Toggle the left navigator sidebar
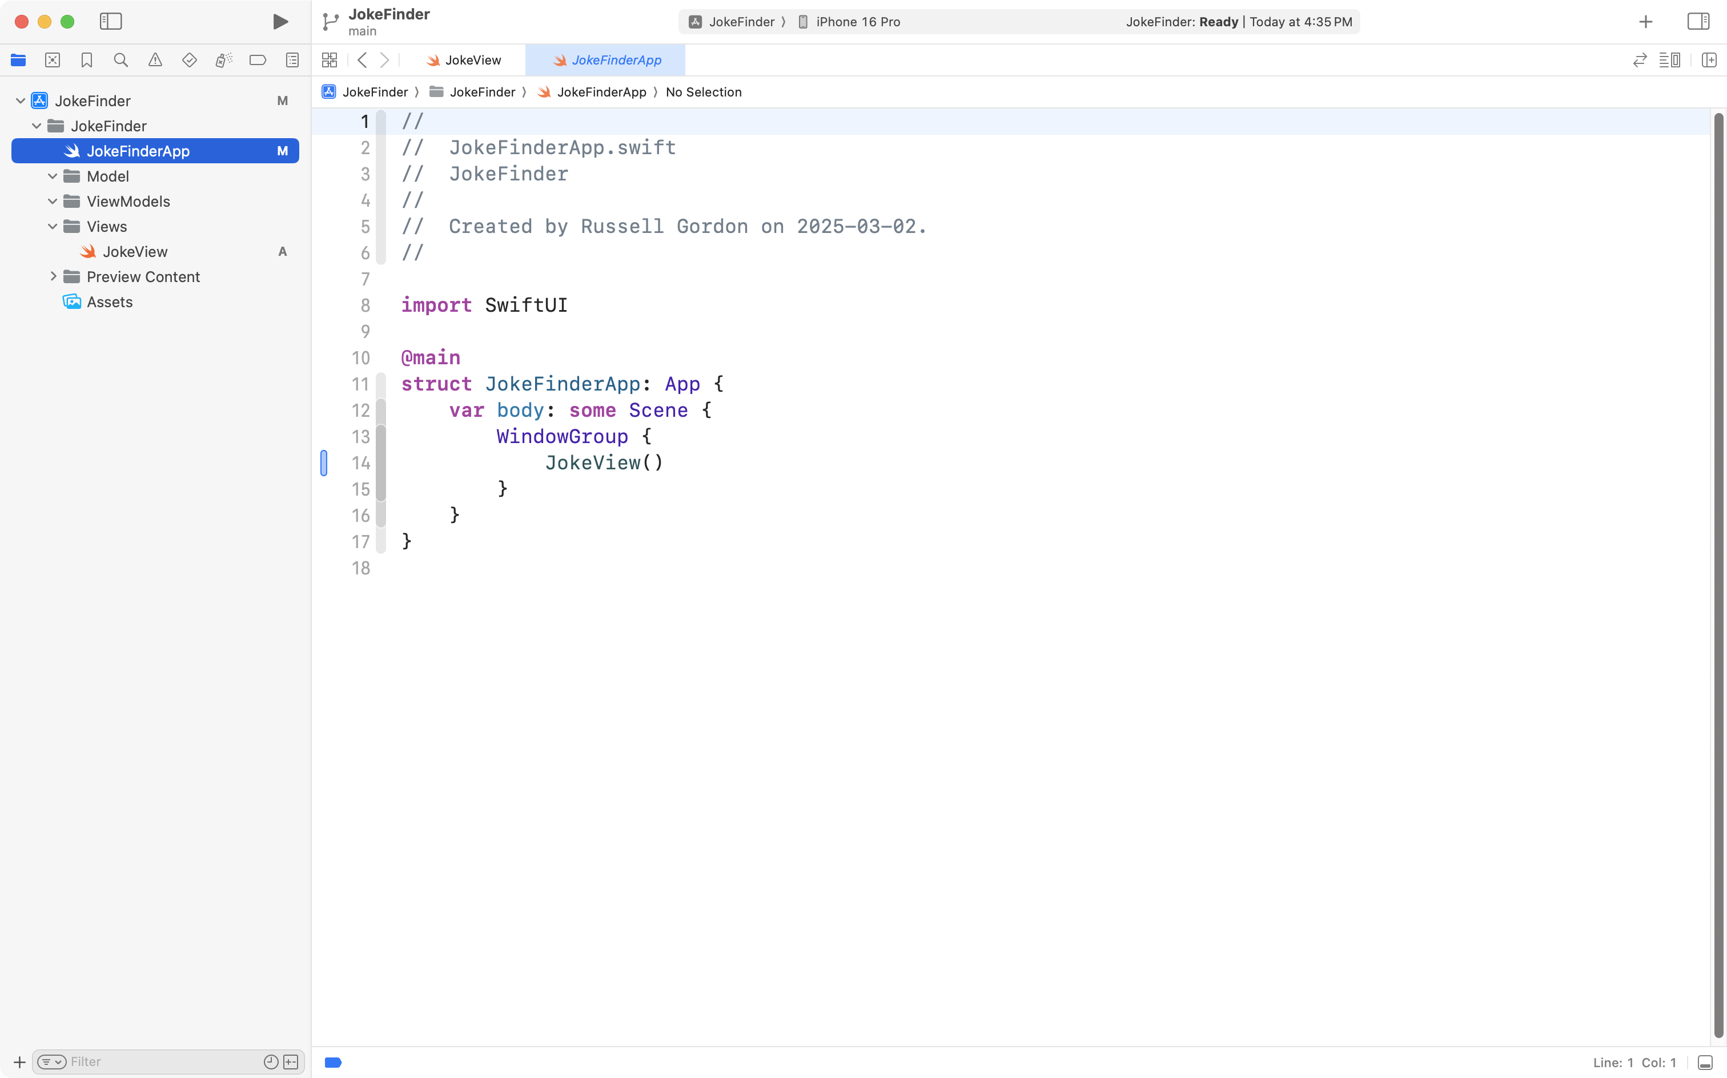The height and width of the screenshot is (1078, 1727). 111,21
